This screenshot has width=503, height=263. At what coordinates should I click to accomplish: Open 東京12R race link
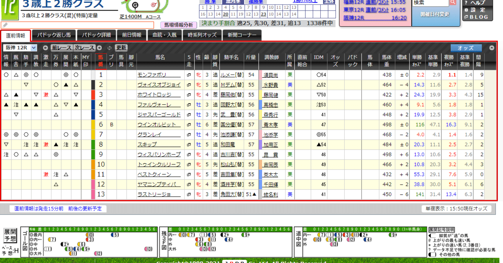click(354, 10)
